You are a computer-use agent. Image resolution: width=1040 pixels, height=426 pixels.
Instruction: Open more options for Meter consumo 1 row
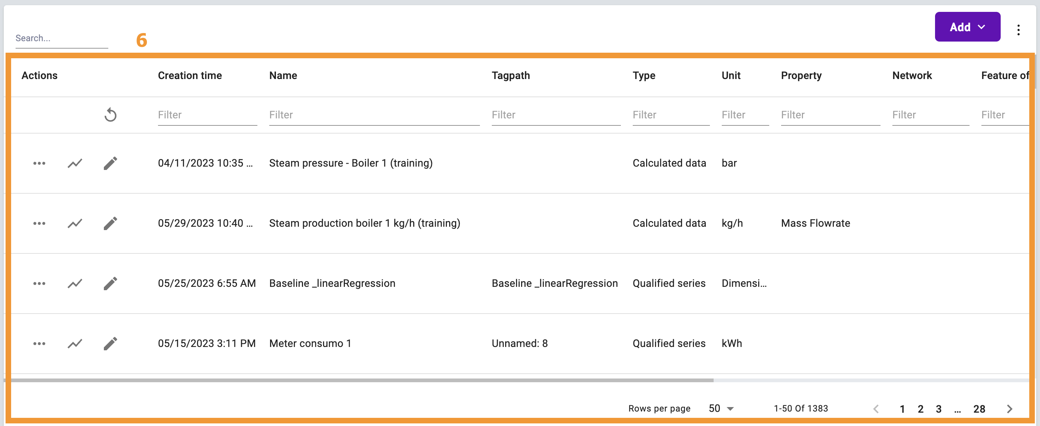click(39, 344)
